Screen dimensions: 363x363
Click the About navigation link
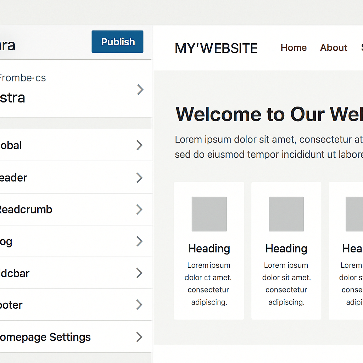pos(334,48)
